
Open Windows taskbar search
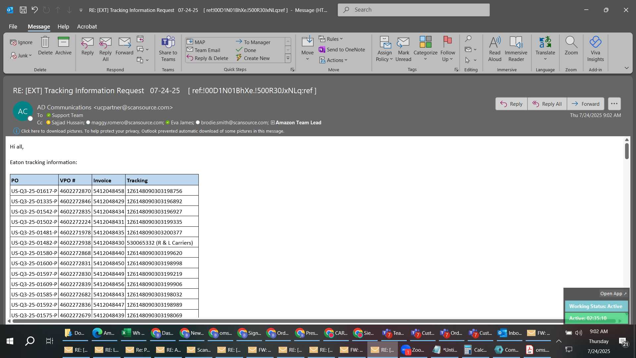30,341
